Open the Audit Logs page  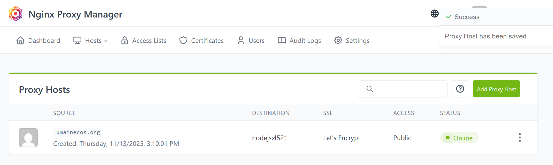tap(299, 41)
